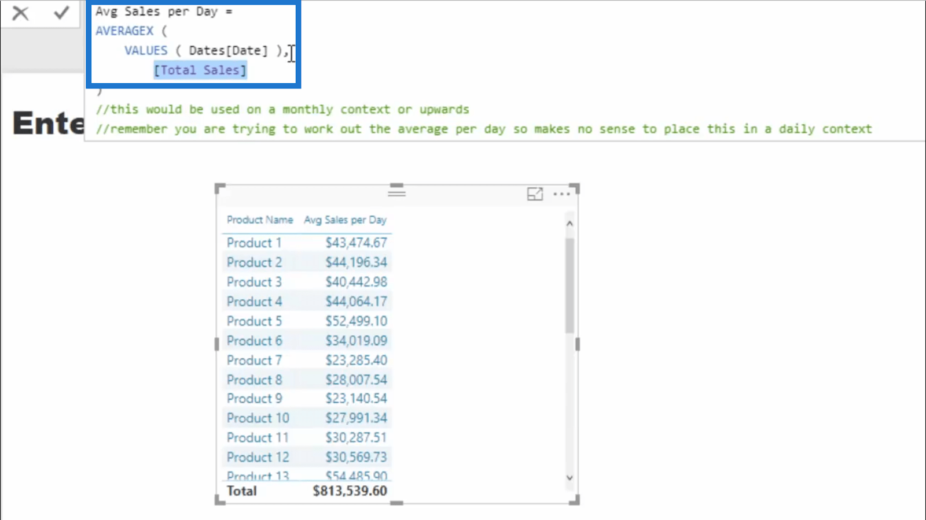The height and width of the screenshot is (520, 926).
Task: Open More options ellipsis on table visual
Action: (561, 194)
